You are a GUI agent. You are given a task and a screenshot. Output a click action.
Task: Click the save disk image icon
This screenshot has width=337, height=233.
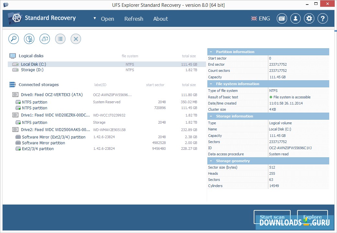pos(44,39)
